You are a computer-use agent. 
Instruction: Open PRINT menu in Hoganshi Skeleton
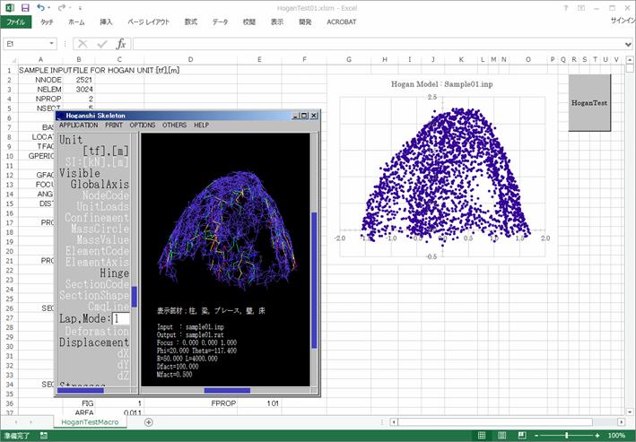(114, 125)
